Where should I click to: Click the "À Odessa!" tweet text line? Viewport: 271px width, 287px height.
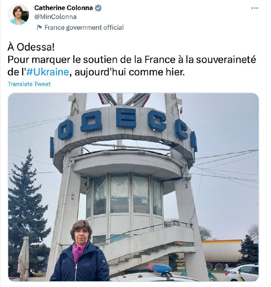click(31, 47)
